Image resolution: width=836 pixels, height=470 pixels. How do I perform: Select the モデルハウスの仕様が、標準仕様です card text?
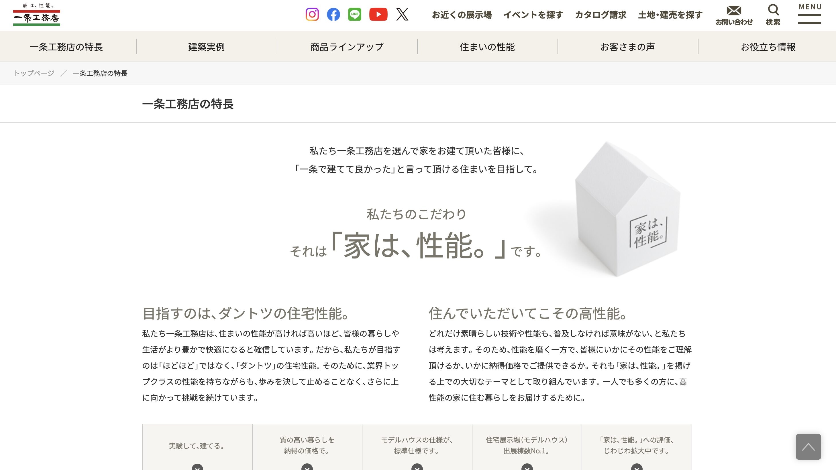pyautogui.click(x=417, y=445)
